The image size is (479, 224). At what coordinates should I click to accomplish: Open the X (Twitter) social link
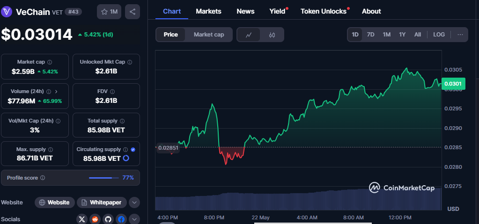click(82, 219)
